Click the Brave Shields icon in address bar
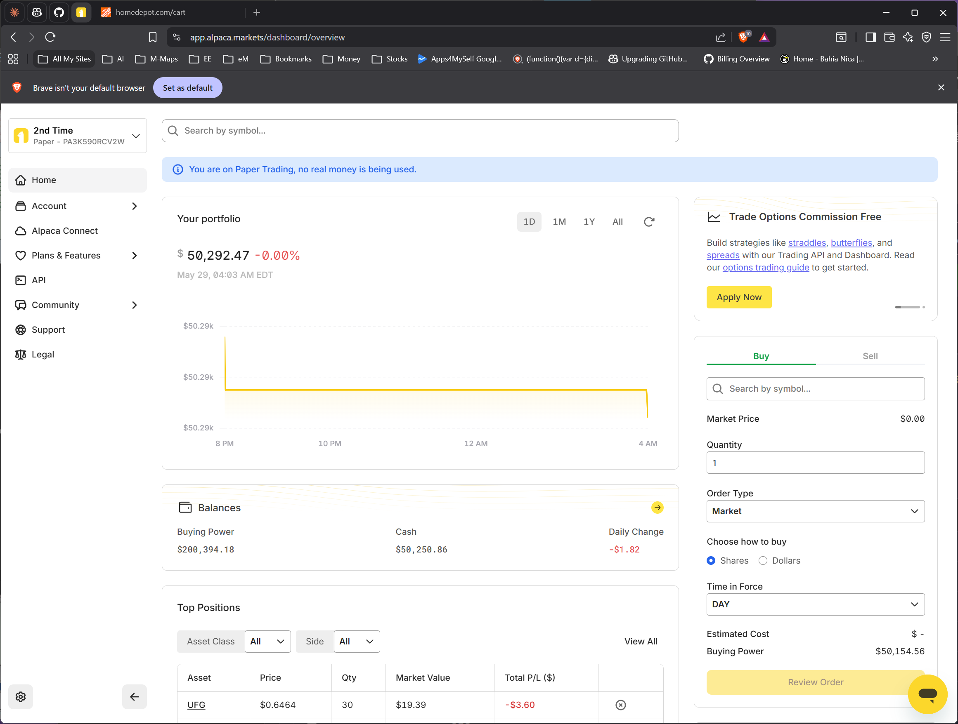This screenshot has height=724, width=958. click(x=744, y=37)
